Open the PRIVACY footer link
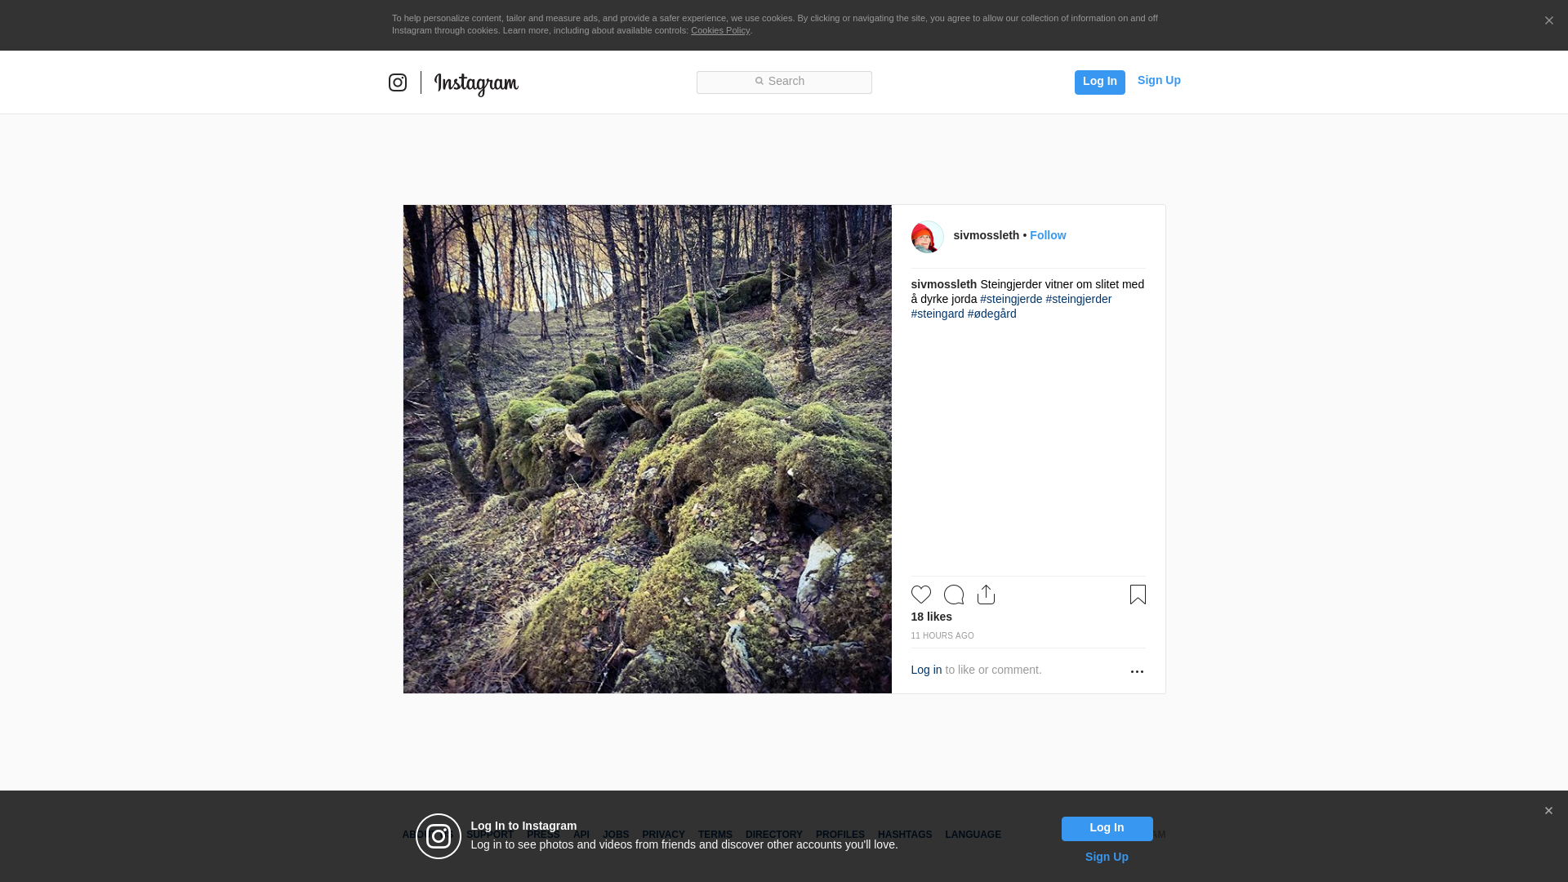Screen dimensions: 1568x882 [663, 835]
